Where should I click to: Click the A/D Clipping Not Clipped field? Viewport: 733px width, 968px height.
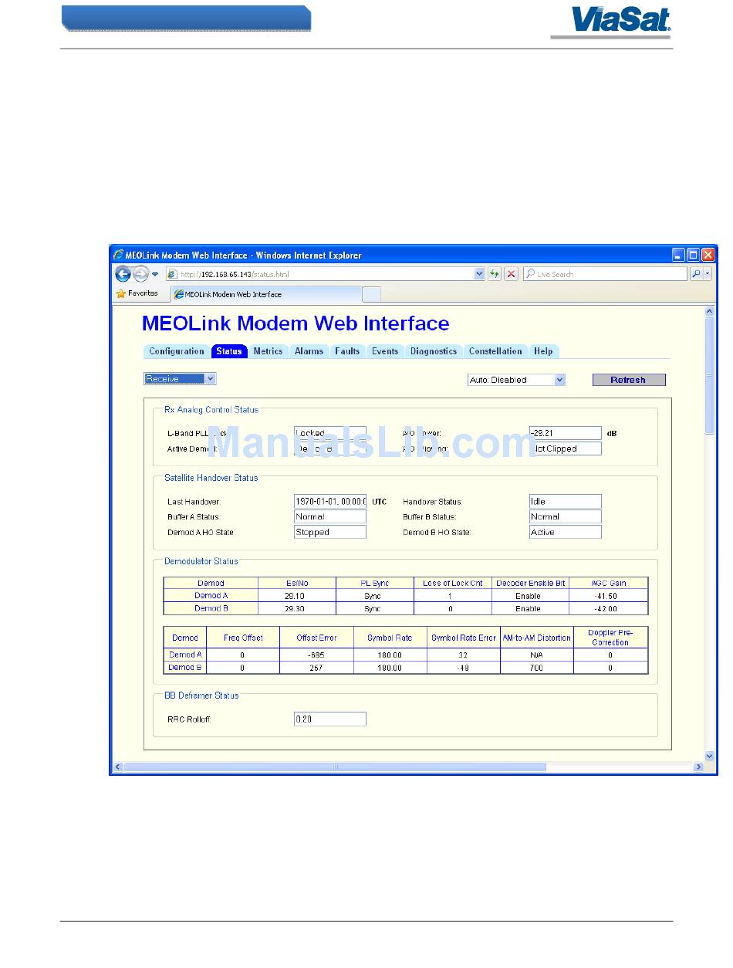[566, 448]
